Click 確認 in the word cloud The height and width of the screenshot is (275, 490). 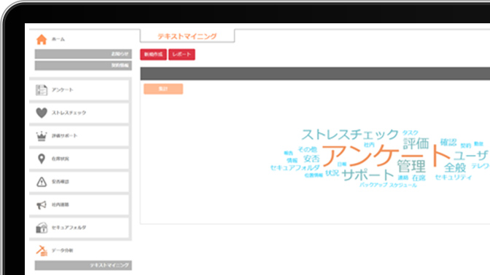click(x=448, y=143)
